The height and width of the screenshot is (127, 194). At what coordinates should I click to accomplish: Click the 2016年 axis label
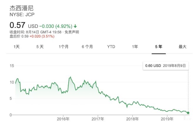click(63, 119)
